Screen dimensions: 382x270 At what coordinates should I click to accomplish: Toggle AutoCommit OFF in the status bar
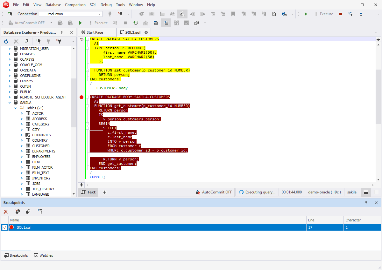214,192
